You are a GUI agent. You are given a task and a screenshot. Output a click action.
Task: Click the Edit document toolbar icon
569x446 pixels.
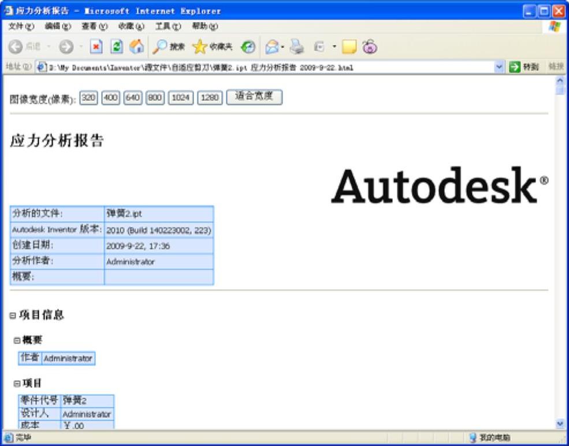[319, 47]
